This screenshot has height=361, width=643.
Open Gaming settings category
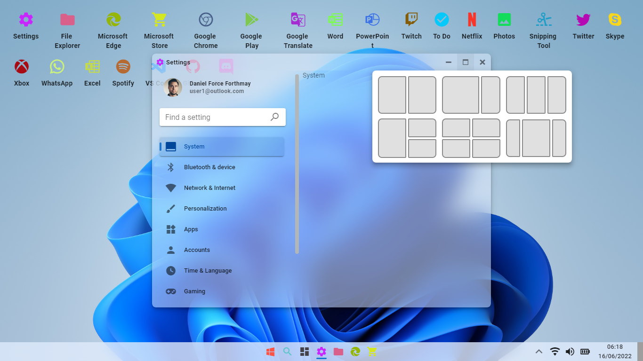[x=222, y=291]
